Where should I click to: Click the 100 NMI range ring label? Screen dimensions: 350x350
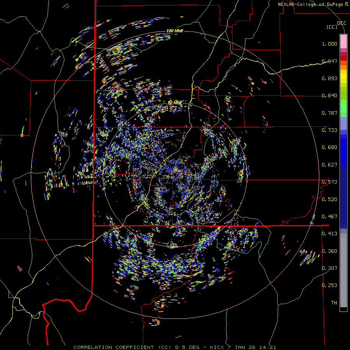click(175, 31)
